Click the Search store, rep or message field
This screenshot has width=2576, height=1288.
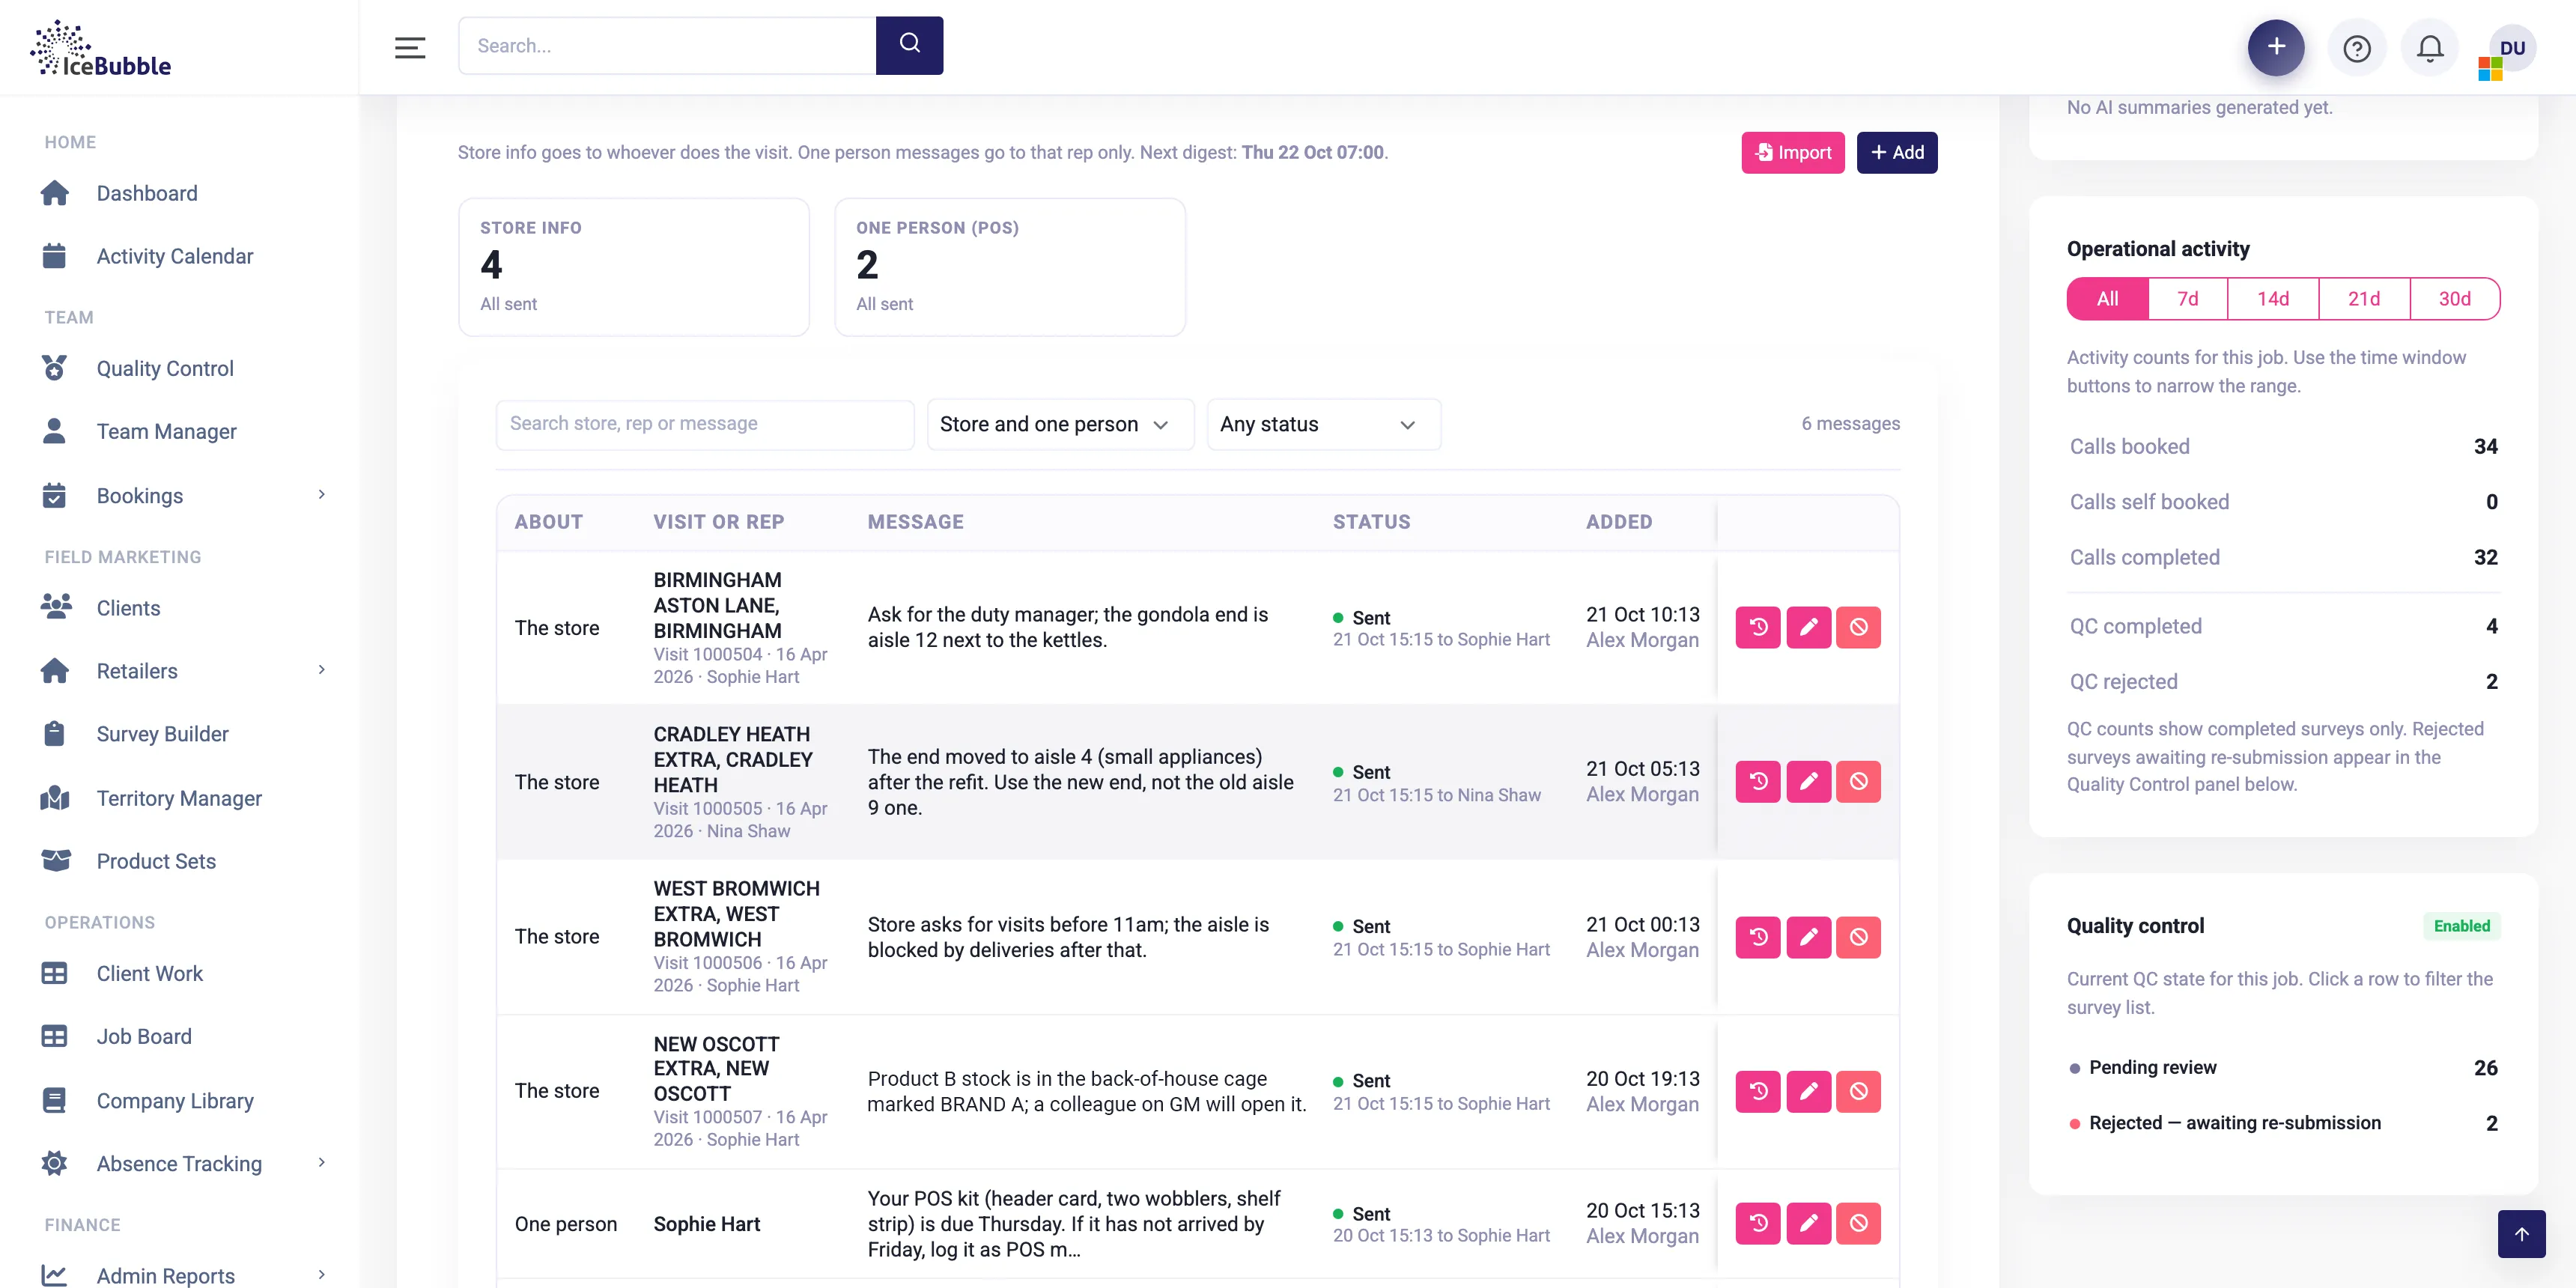705,424
